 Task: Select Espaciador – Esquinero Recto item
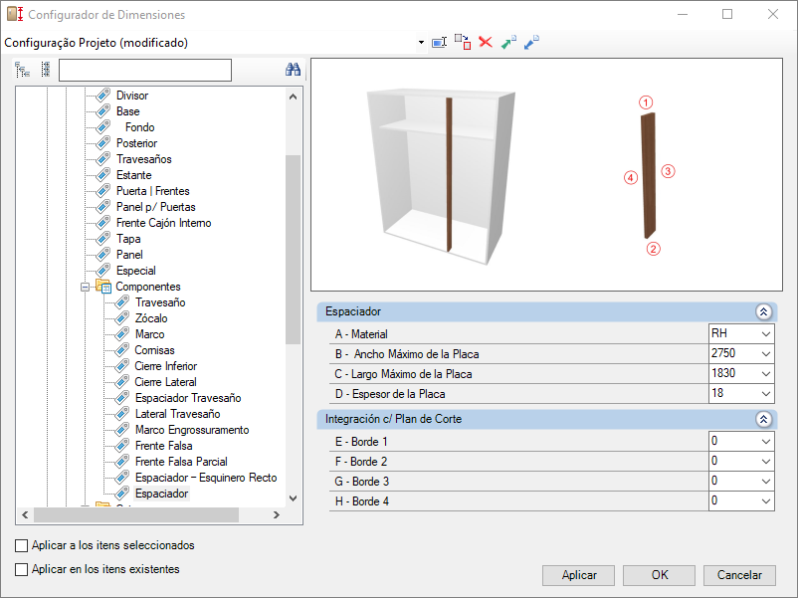point(206,478)
